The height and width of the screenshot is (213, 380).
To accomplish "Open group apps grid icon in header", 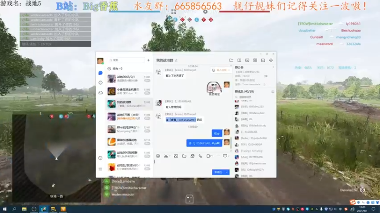I will [255, 60].
